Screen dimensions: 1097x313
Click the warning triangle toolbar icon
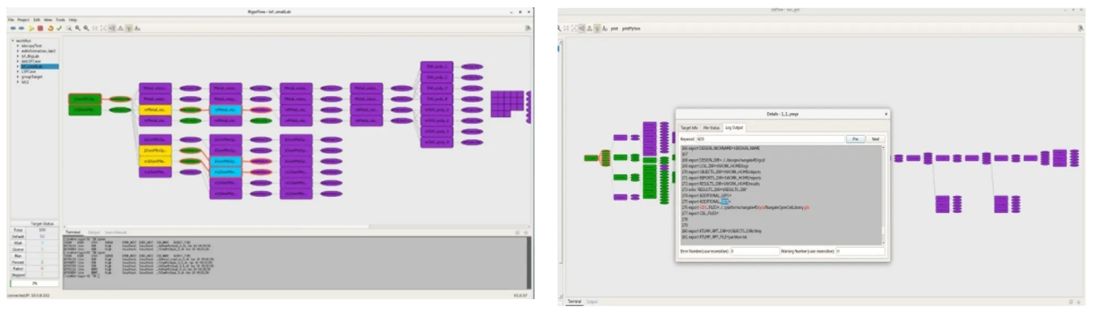120,28
